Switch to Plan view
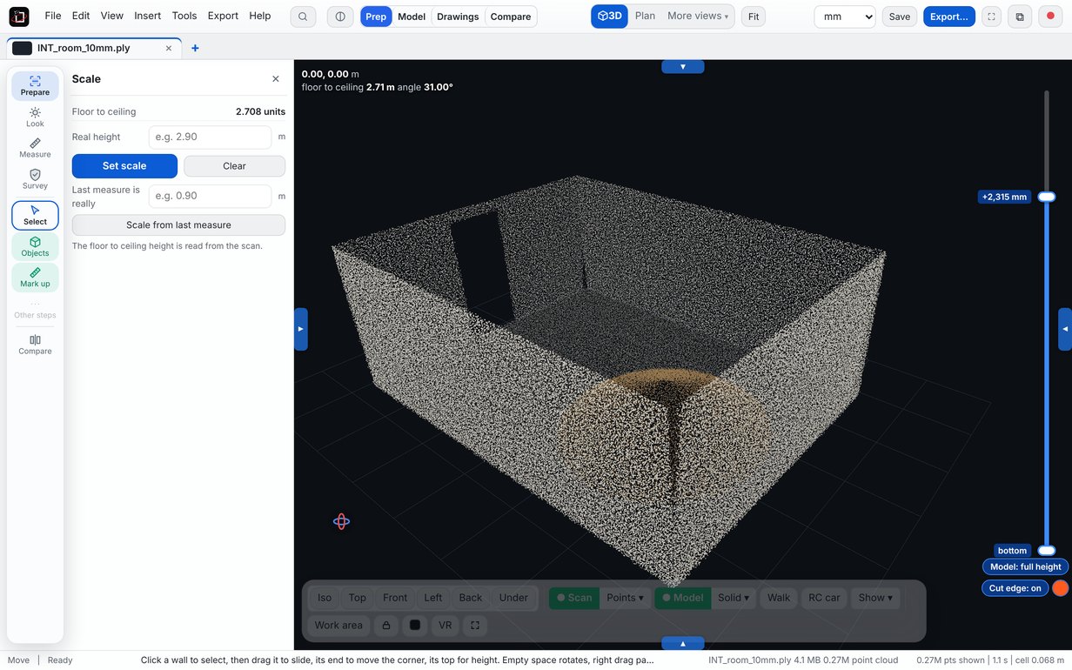Image resolution: width=1072 pixels, height=670 pixels. (x=645, y=16)
